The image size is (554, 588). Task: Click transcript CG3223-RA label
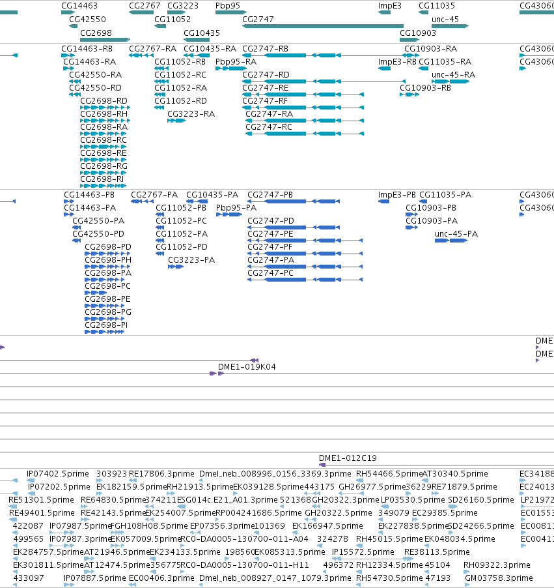click(x=191, y=113)
